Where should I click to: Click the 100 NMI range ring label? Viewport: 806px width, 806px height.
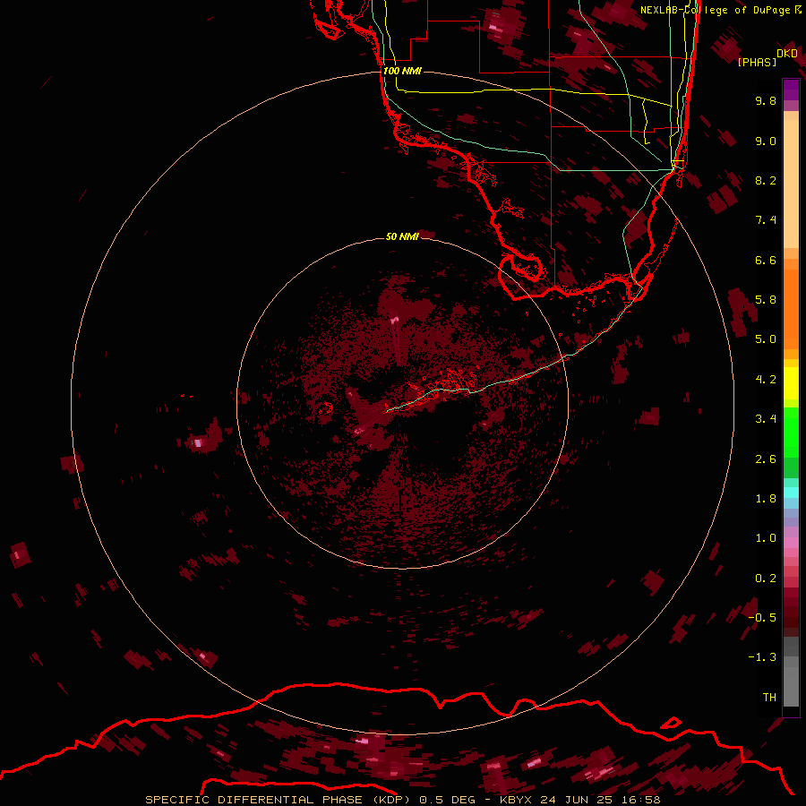[402, 71]
